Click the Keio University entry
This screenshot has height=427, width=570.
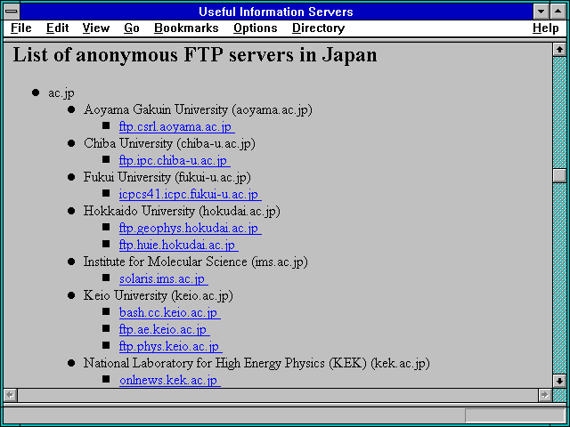[159, 295]
